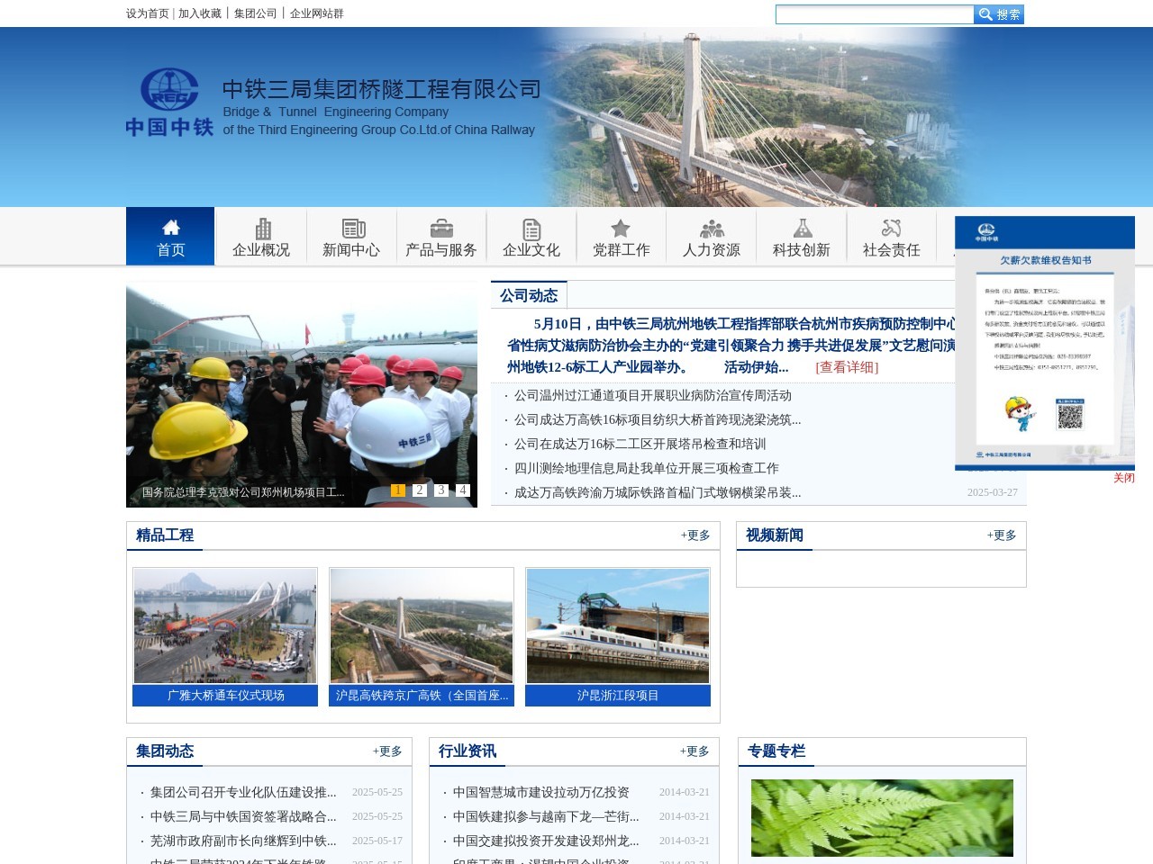The image size is (1153, 864).
Task: Open news 公司成达万高铁16标项目纺织大桥首跨现浇梁
Action: coord(658,419)
